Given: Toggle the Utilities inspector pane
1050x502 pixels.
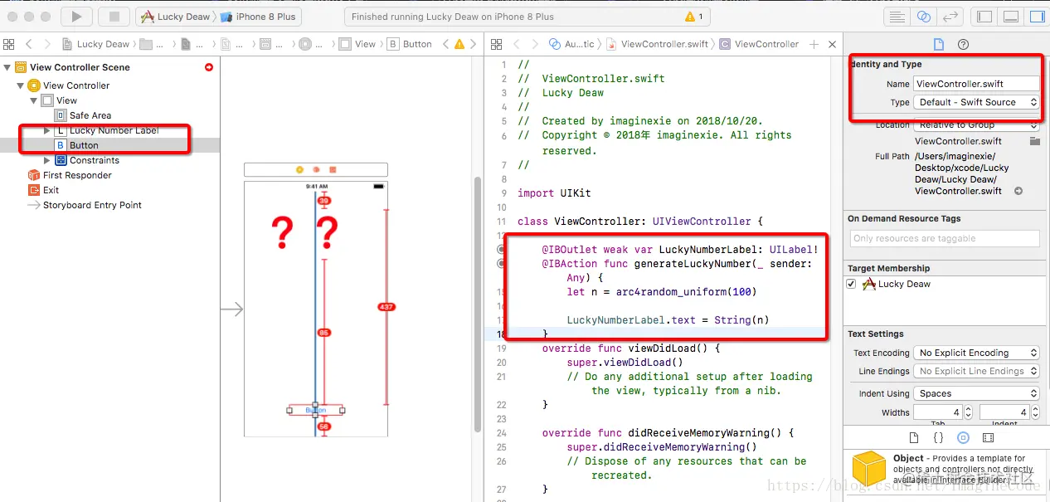Looking at the screenshot, I should coord(1037,17).
